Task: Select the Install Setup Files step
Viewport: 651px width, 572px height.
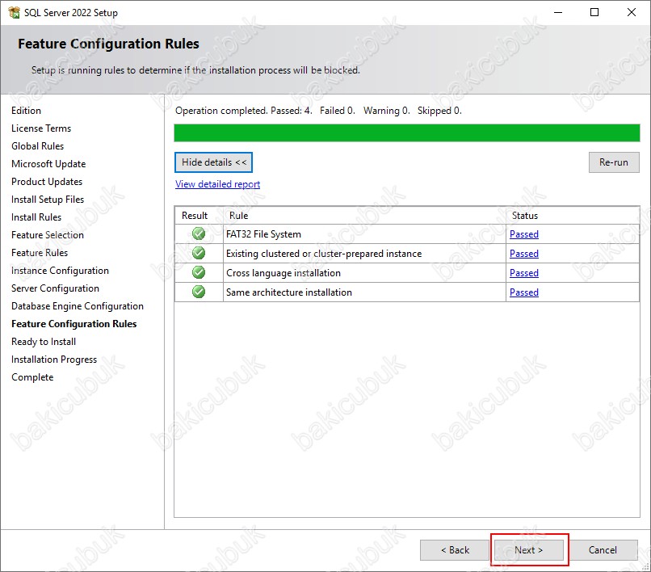Action: 48,200
